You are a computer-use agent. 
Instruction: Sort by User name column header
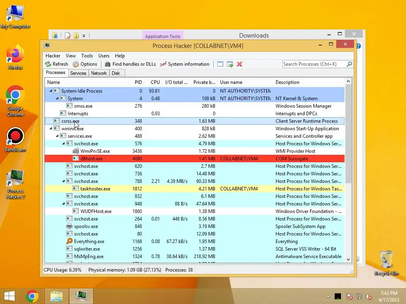point(245,82)
